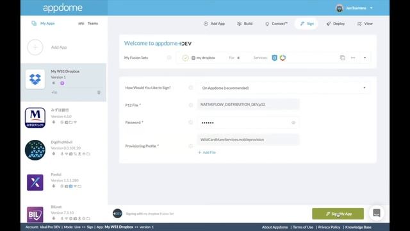410x231 pixels.
Task: Click the Add File link
Action: pyautogui.click(x=207, y=153)
